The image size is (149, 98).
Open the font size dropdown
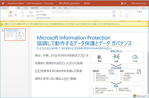click(71, 12)
